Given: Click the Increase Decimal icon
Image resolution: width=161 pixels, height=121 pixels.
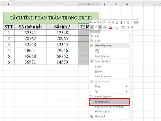Looking at the screenshot, I should [x=123, y=27].
